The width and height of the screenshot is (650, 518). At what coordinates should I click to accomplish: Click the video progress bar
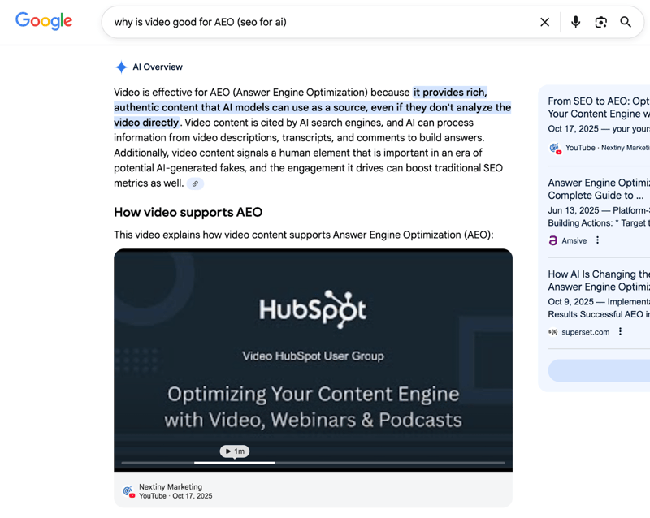313,463
